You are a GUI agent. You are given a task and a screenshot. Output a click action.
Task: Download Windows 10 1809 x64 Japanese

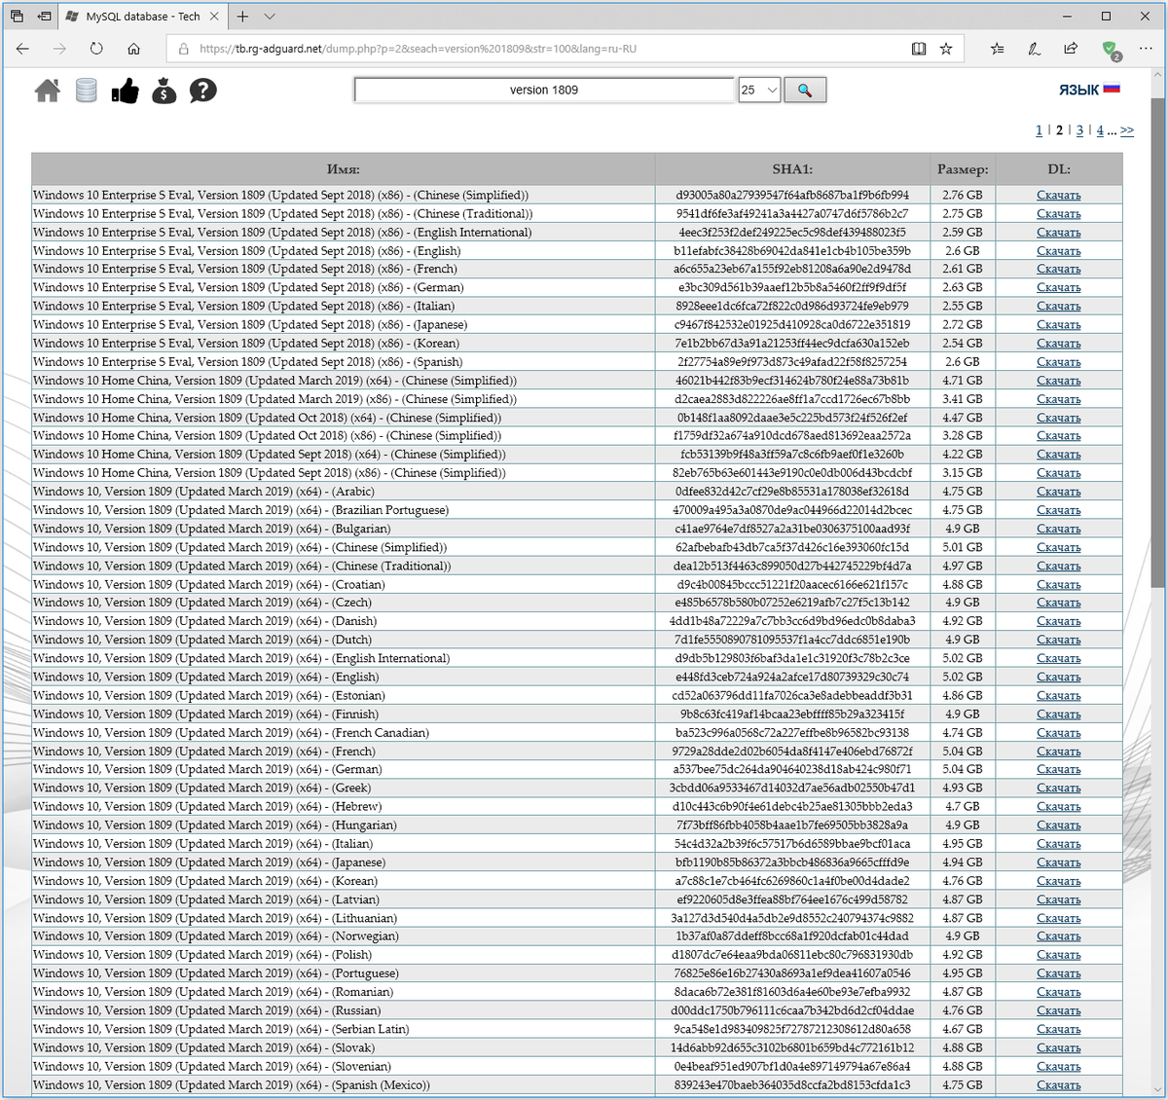1058,862
